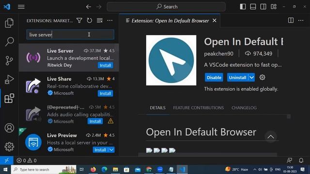Show hidden system tray icons
This screenshot has width=310, height=174.
255,170
